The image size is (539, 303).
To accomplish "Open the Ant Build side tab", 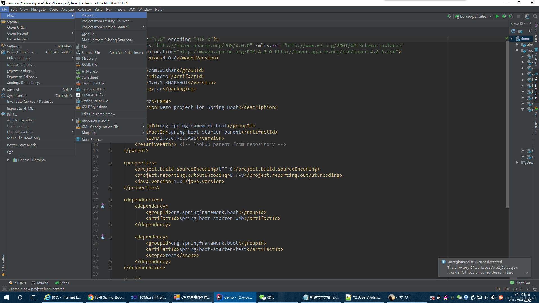I will point(536,33).
